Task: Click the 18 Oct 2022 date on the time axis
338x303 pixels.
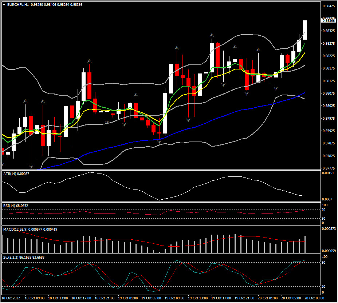Action: 12,298
